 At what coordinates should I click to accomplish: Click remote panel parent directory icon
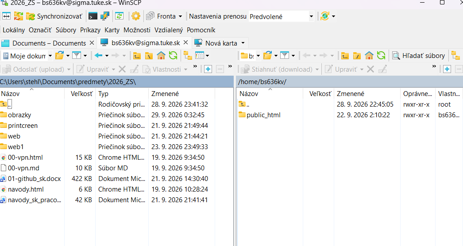click(345, 55)
